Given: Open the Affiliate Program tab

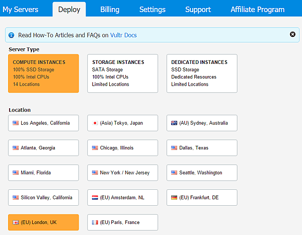Looking at the screenshot, I should pos(257,10).
